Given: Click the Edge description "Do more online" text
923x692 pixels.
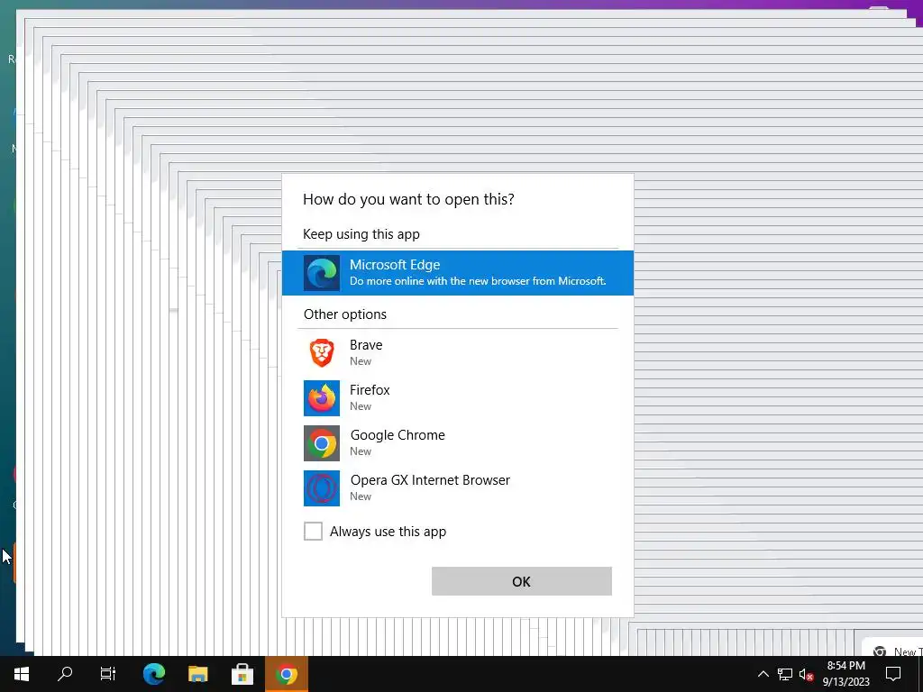Looking at the screenshot, I should click(x=478, y=281).
